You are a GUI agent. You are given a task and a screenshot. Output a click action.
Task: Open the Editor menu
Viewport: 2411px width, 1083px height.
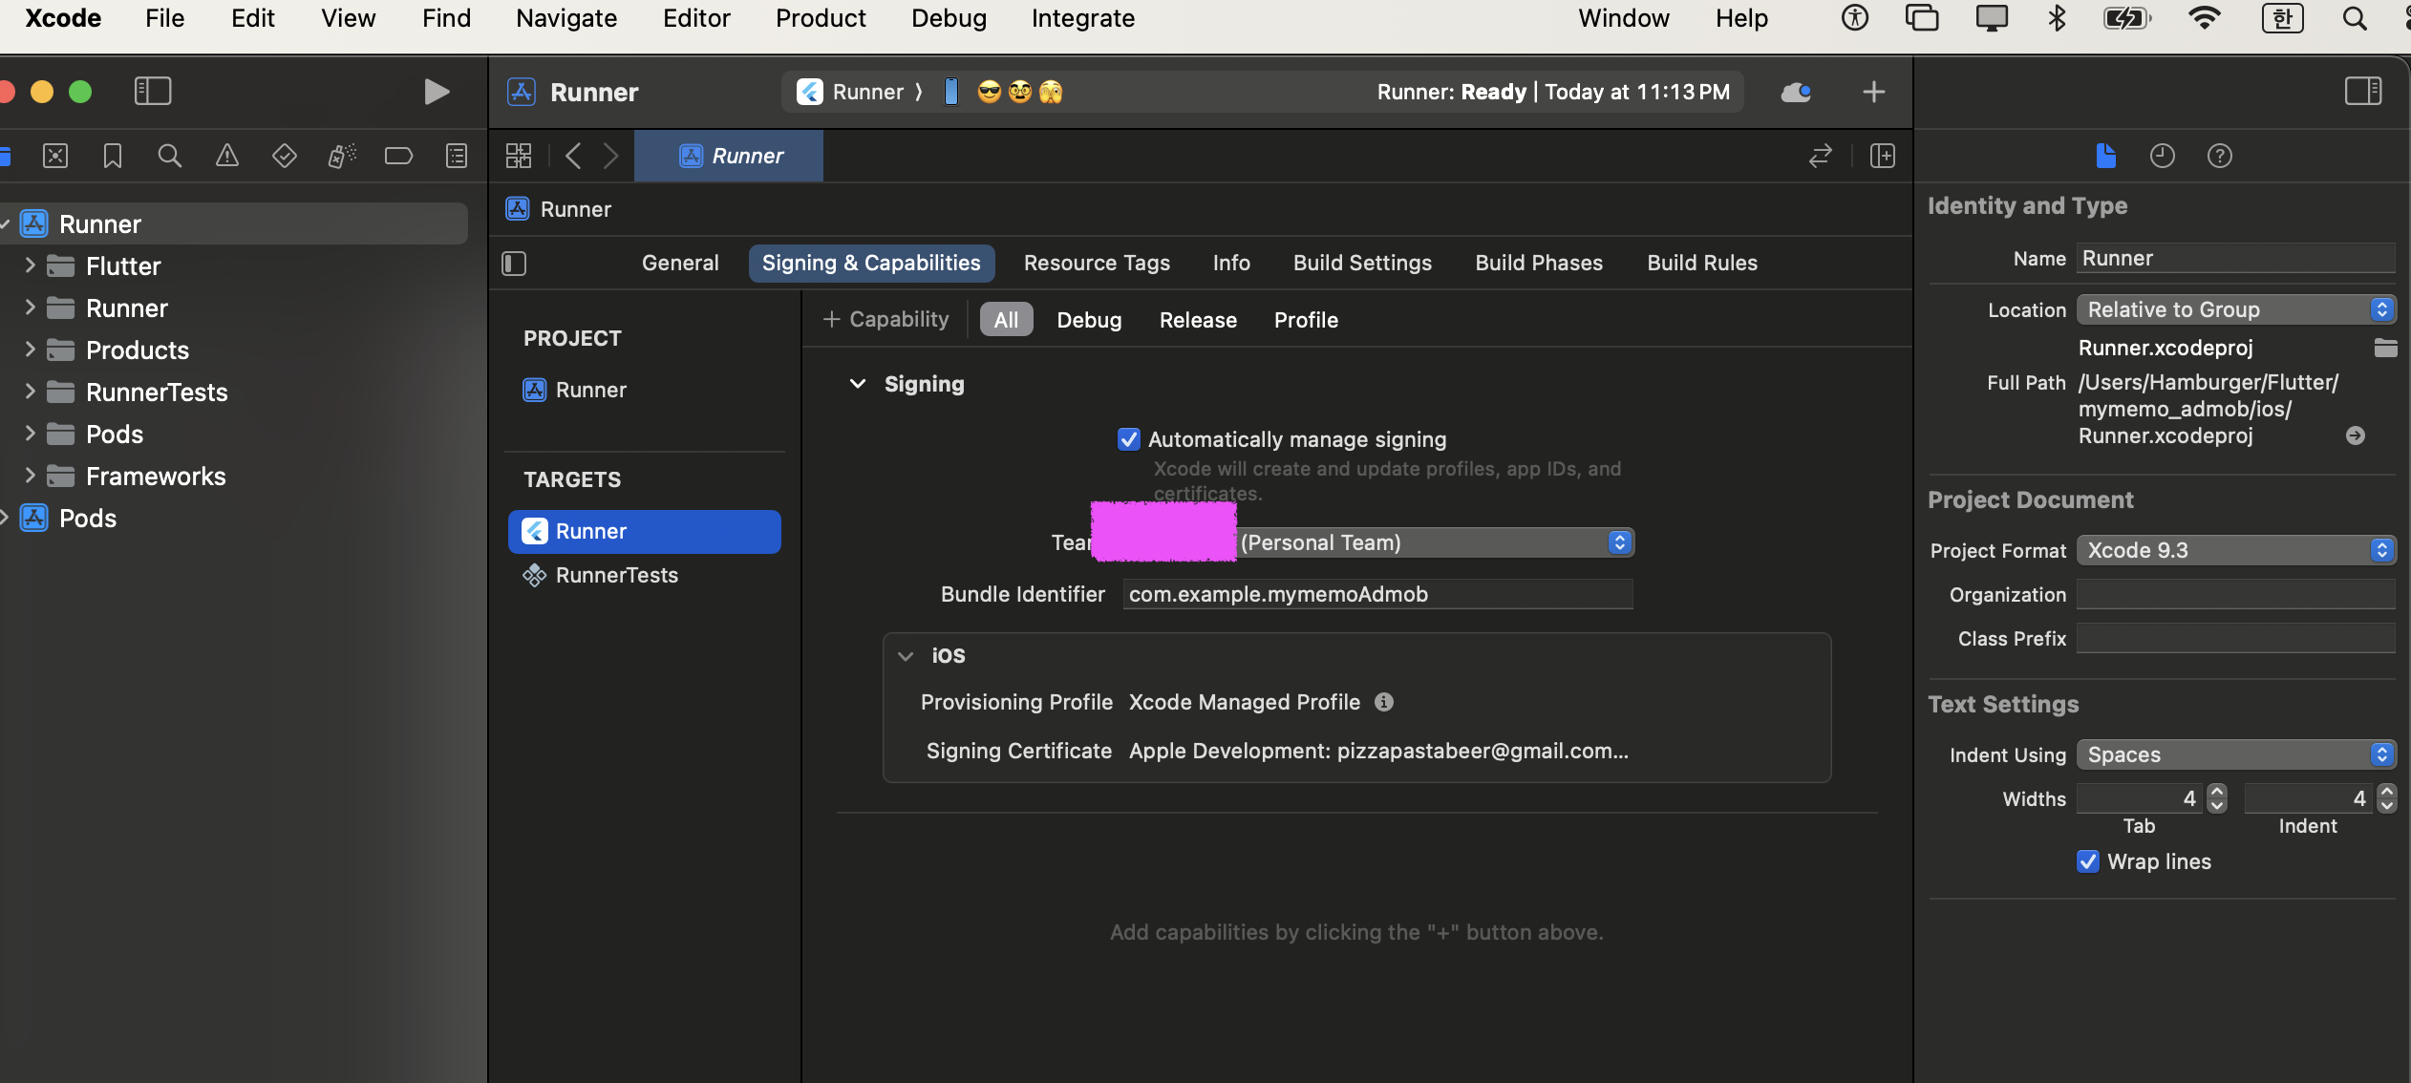696,18
